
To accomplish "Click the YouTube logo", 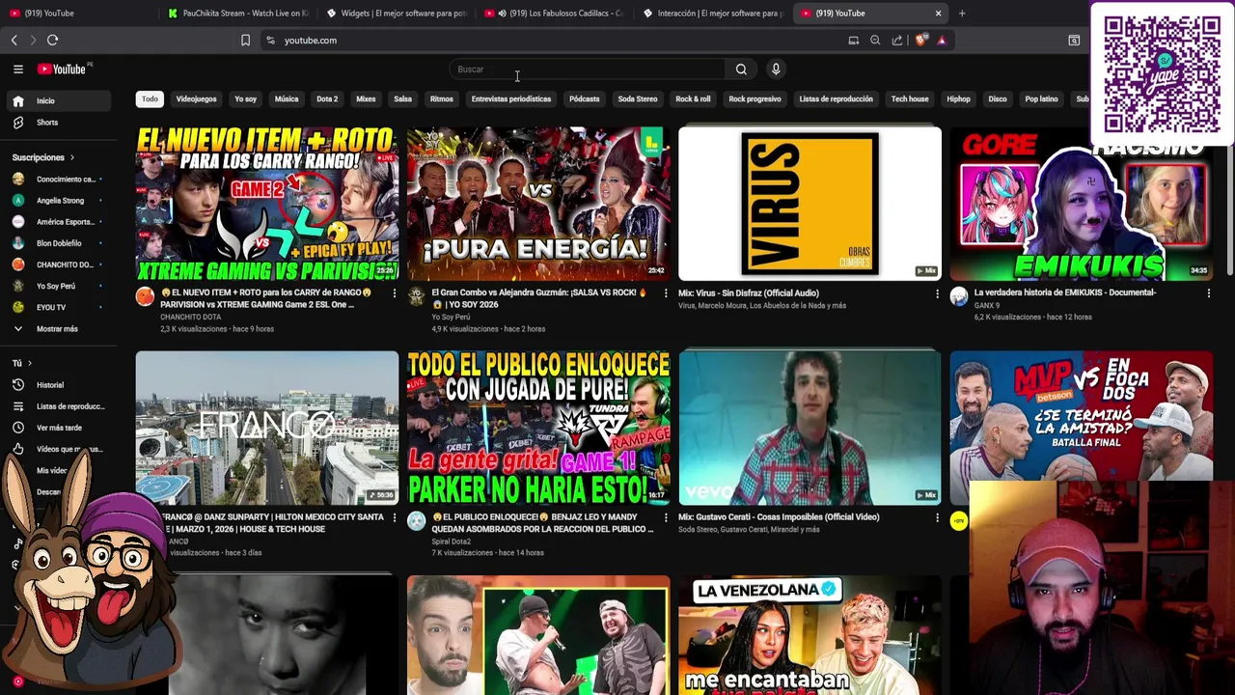I will (62, 69).
